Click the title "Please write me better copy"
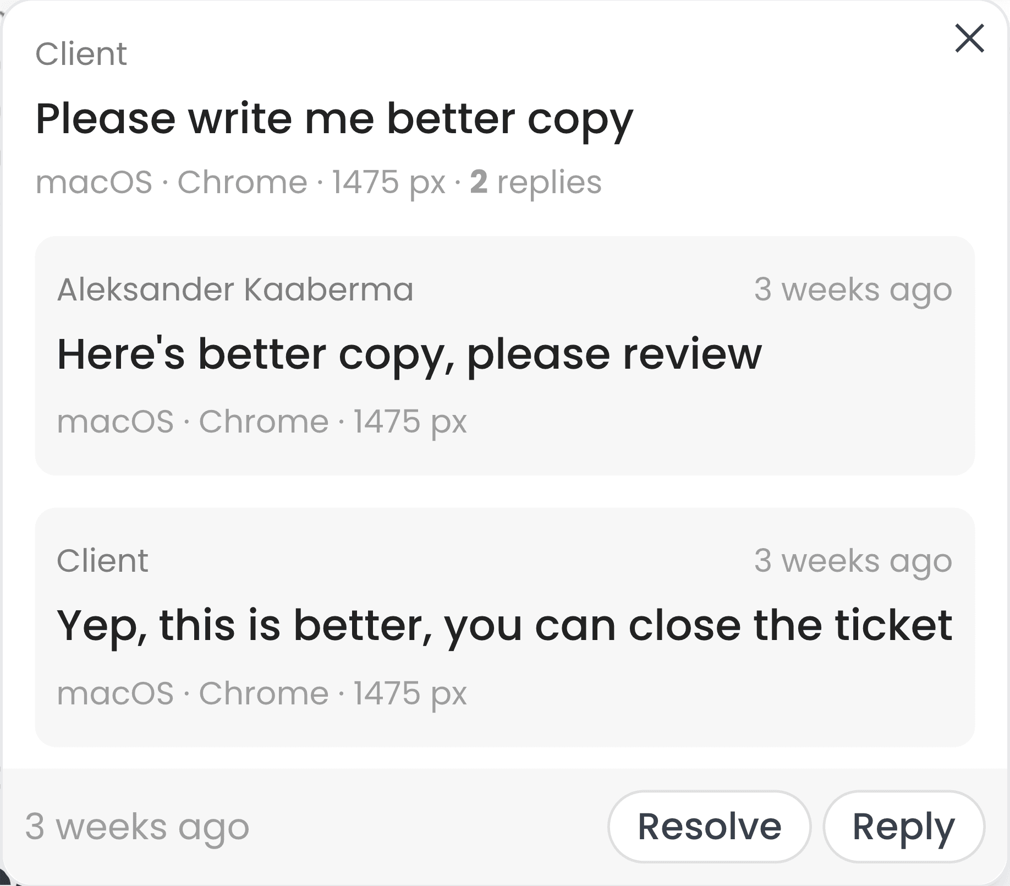 334,118
